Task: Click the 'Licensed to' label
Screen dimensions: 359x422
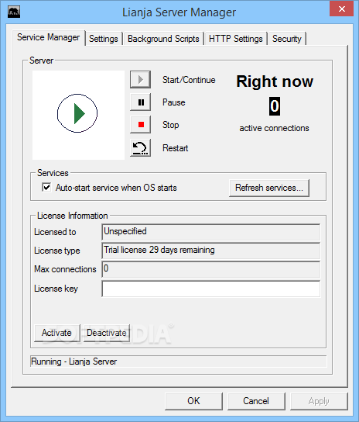Action: click(x=55, y=232)
